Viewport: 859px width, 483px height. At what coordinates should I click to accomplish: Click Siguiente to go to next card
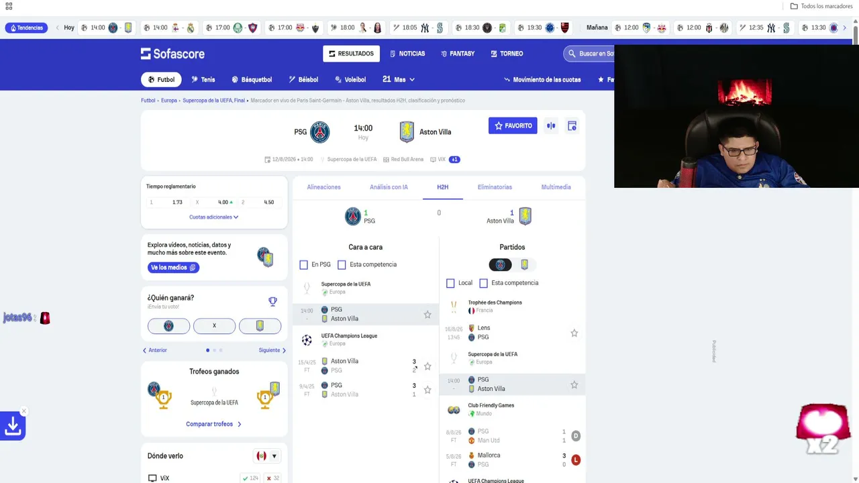(272, 350)
